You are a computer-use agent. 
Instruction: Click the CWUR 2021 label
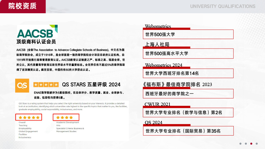point(157,104)
